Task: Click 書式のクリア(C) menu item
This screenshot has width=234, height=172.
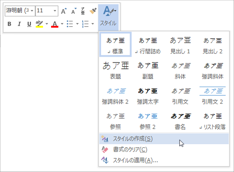Action: coord(164,150)
